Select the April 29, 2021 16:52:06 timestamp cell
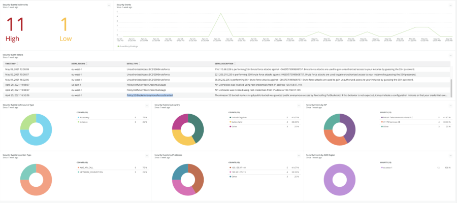Viewport: 457px width, 203px height. point(17,95)
